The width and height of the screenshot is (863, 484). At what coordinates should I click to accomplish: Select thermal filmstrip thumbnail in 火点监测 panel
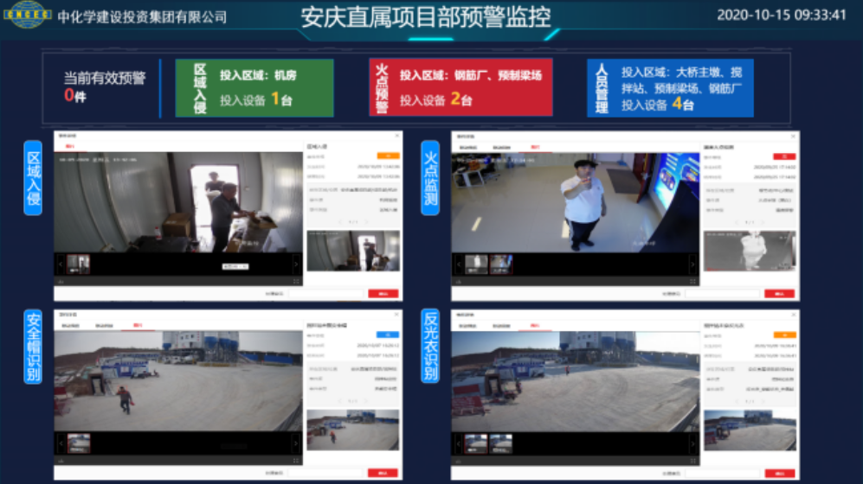point(476,264)
